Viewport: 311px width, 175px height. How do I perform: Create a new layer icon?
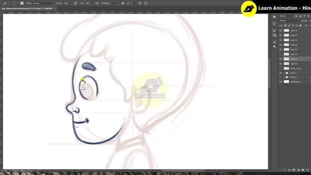(308, 170)
